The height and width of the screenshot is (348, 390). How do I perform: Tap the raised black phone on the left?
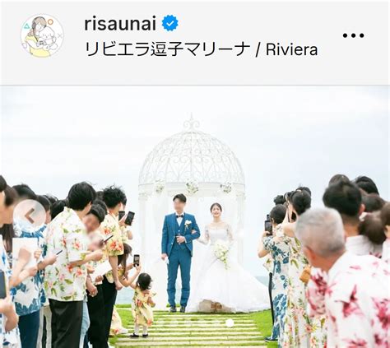click(129, 218)
